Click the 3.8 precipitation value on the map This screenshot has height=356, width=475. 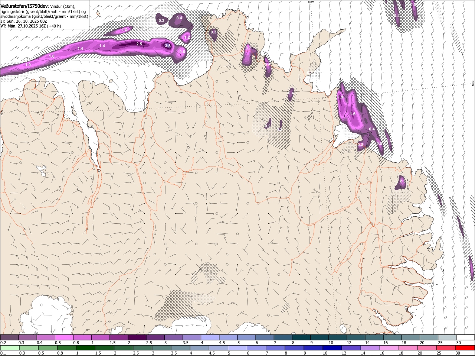coord(168,46)
